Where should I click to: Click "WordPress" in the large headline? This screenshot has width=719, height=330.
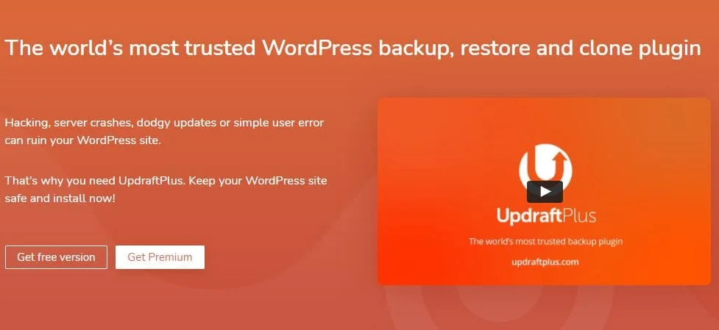pos(316,48)
